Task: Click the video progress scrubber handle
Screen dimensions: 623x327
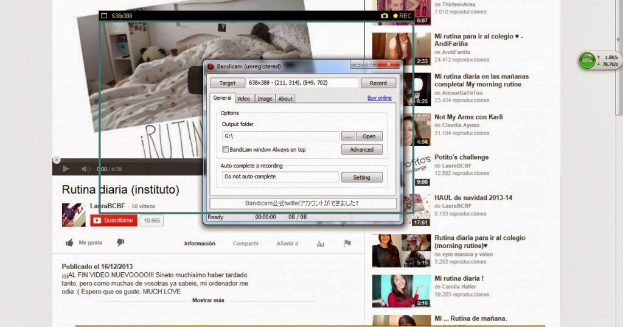Action: 57,160
